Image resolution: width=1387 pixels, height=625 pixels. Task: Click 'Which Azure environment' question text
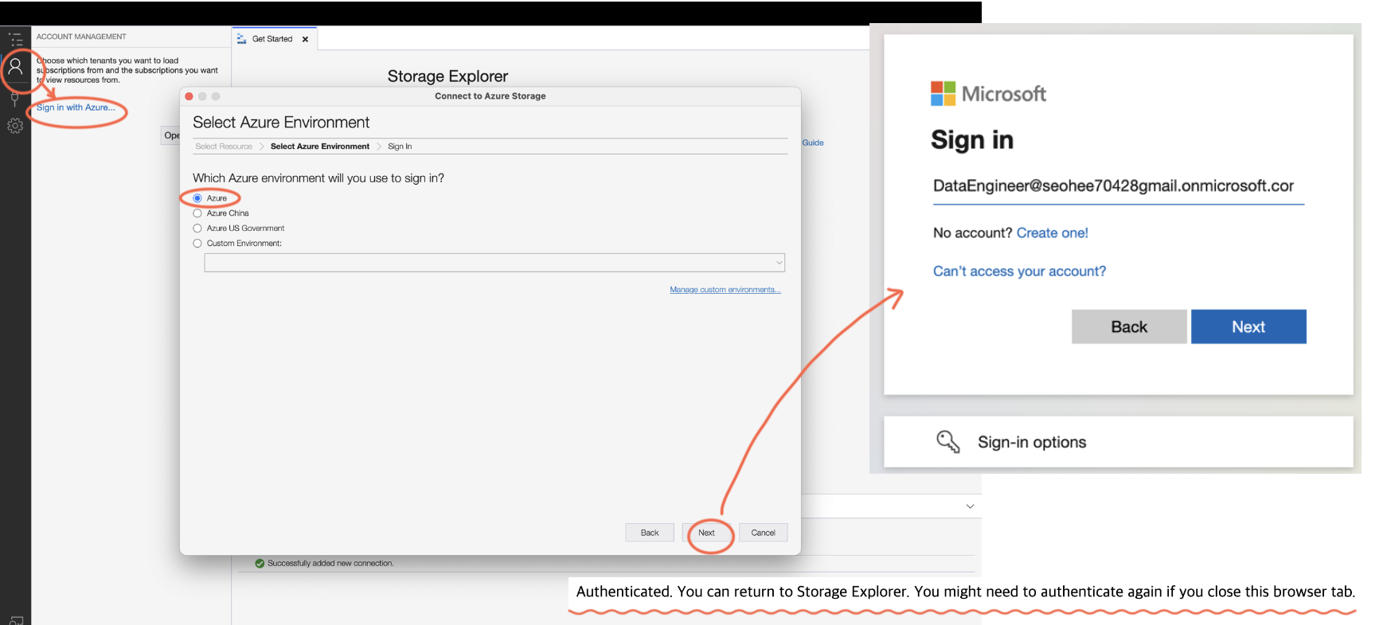318,178
